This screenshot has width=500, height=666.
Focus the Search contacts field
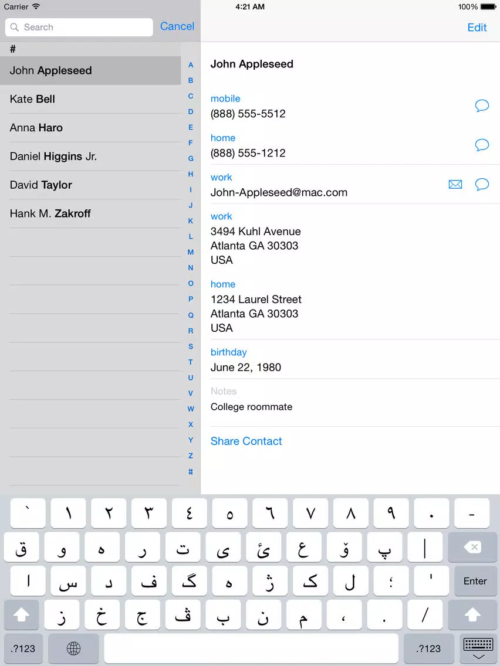pyautogui.click(x=79, y=27)
